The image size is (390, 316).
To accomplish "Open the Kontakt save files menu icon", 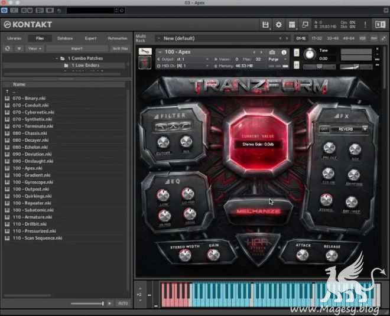I will [265, 25].
